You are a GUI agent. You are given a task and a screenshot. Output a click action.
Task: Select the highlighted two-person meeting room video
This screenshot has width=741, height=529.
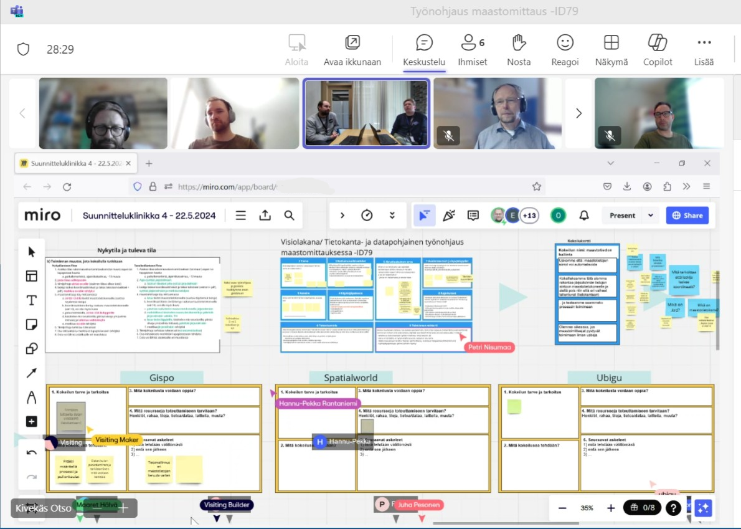point(366,113)
